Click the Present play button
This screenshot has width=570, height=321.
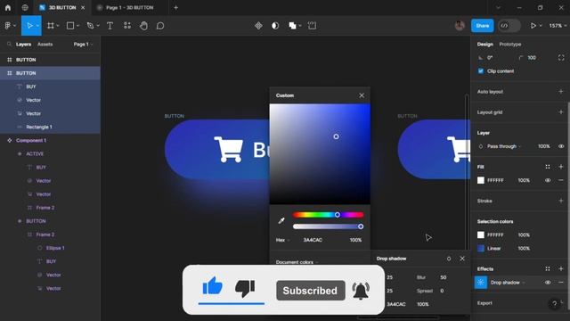tap(533, 26)
